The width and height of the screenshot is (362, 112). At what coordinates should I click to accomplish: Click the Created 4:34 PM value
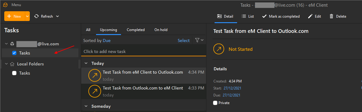pos(235,81)
